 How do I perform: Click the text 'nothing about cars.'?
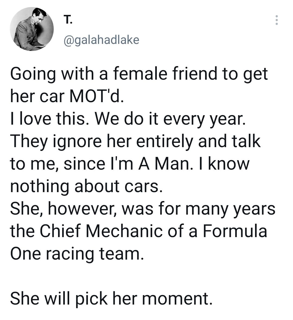tap(87, 186)
